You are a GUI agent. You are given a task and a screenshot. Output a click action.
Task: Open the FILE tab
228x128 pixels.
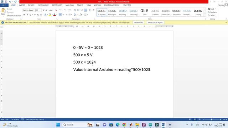coord(4,5)
